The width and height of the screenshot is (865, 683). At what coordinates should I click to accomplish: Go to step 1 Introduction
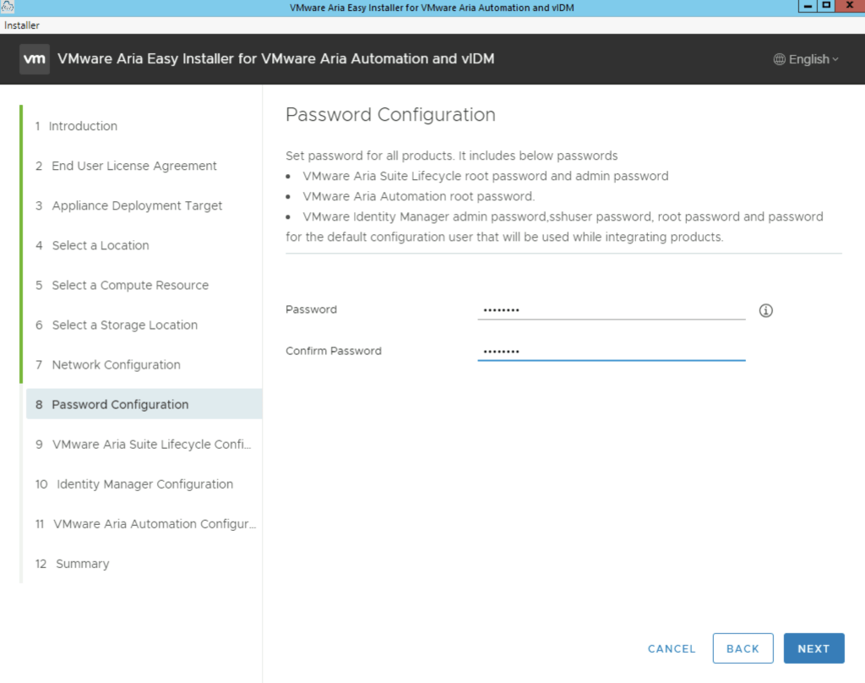[77, 126]
